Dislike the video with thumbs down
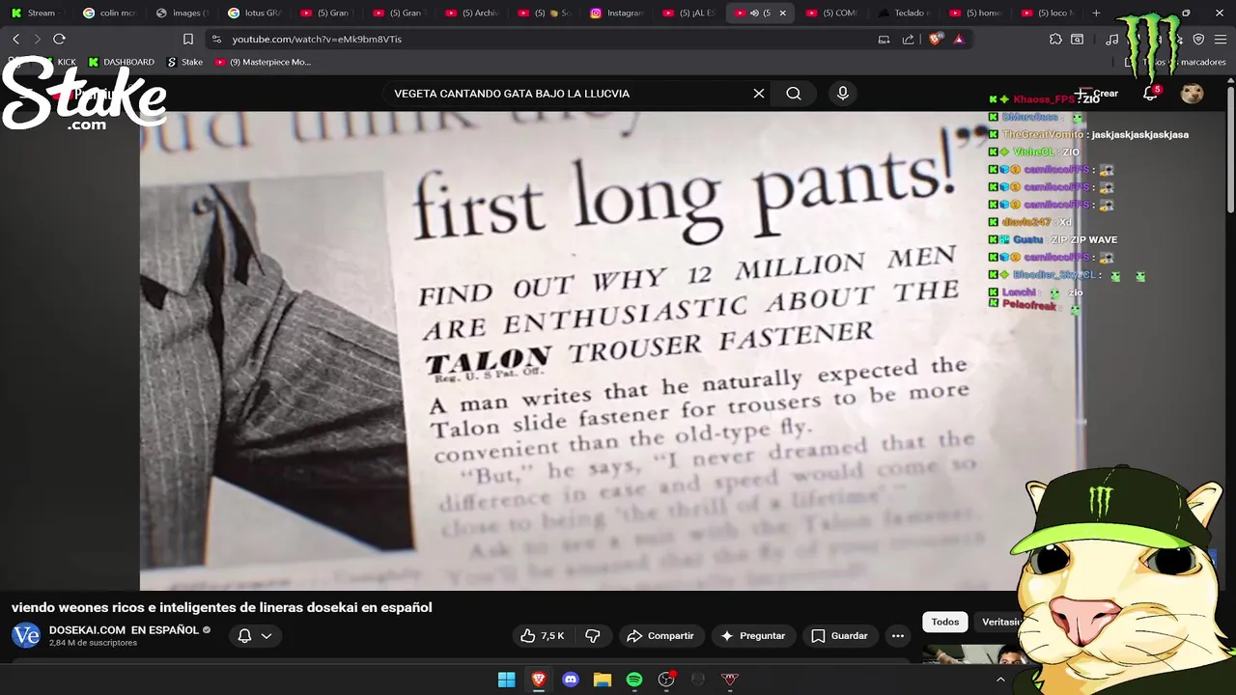The width and height of the screenshot is (1236, 695). point(593,636)
